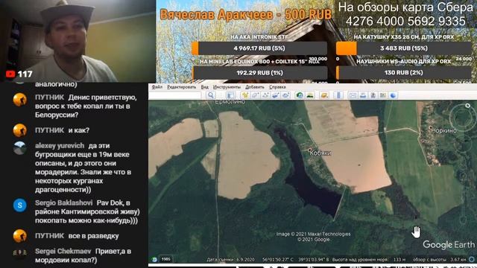This screenshot has height=268, width=477.
Task: Click the Sber card number 4276 4000 5692 9335
Action: [x=405, y=22]
